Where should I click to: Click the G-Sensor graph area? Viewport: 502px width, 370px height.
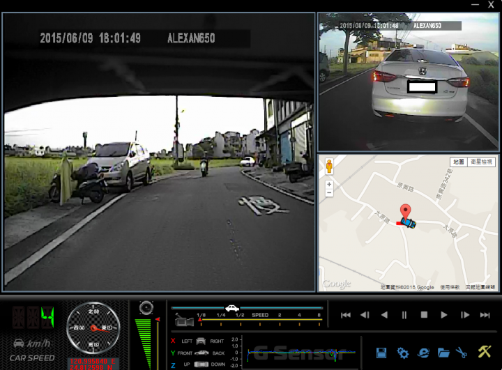tap(301, 353)
